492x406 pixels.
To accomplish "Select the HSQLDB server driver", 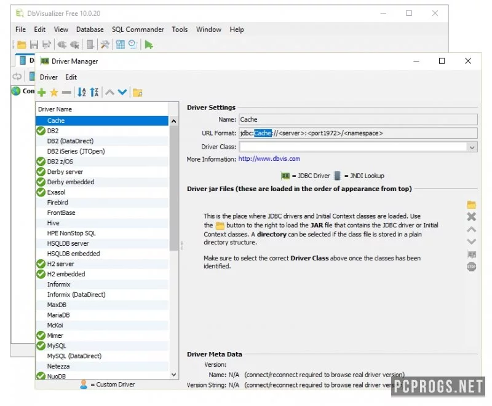I will 102,243.
